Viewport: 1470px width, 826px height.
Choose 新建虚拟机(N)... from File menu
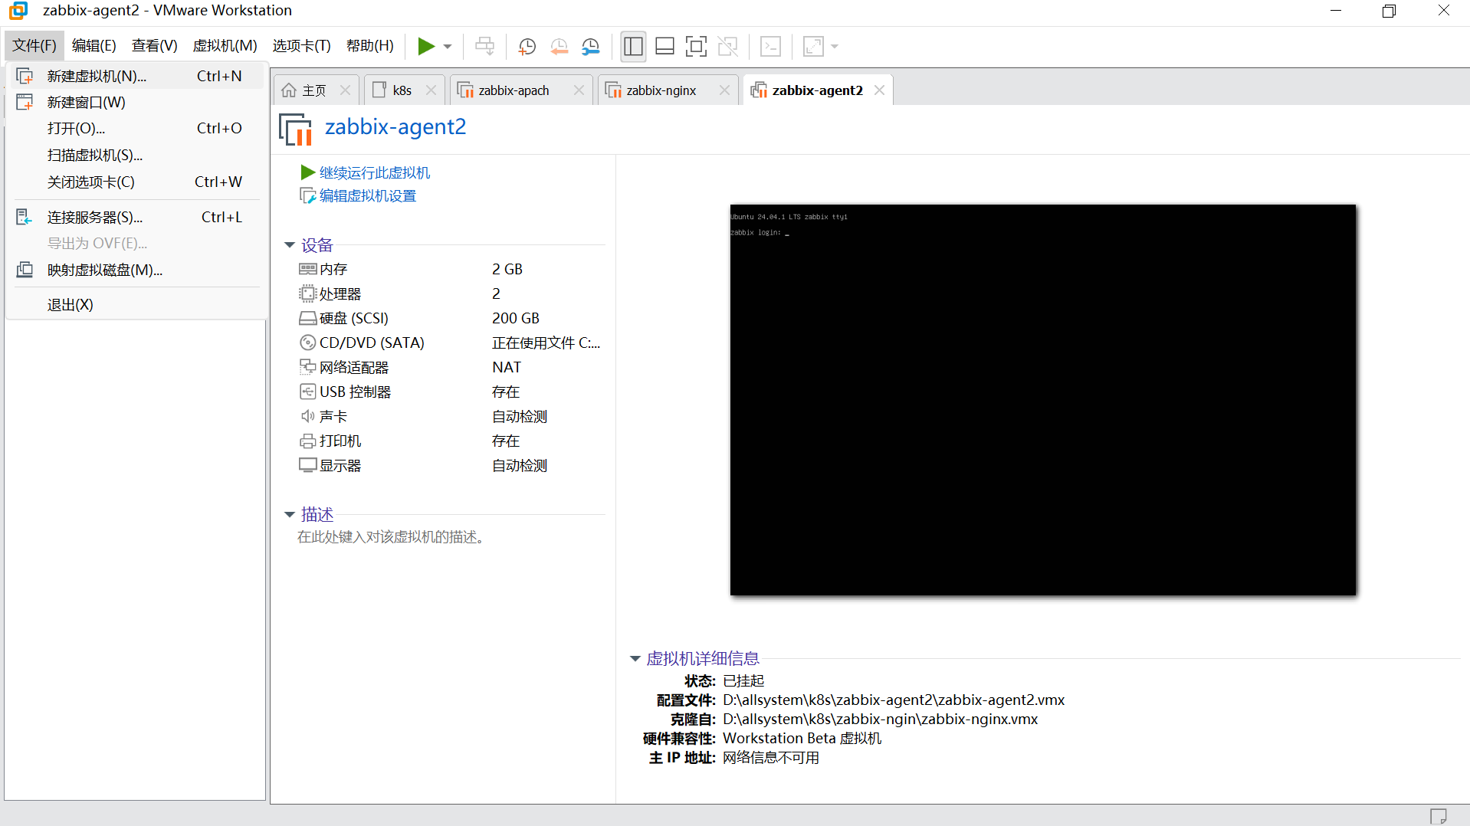point(136,76)
